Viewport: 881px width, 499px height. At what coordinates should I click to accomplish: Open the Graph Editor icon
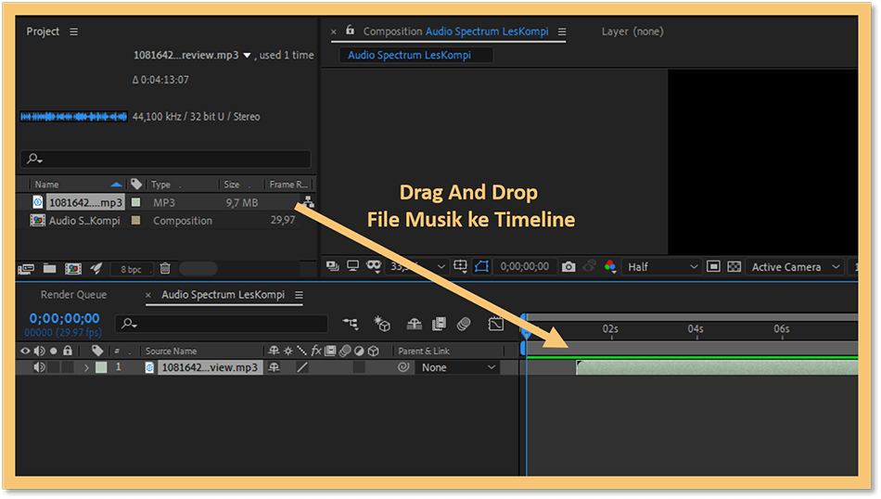pyautogui.click(x=495, y=323)
